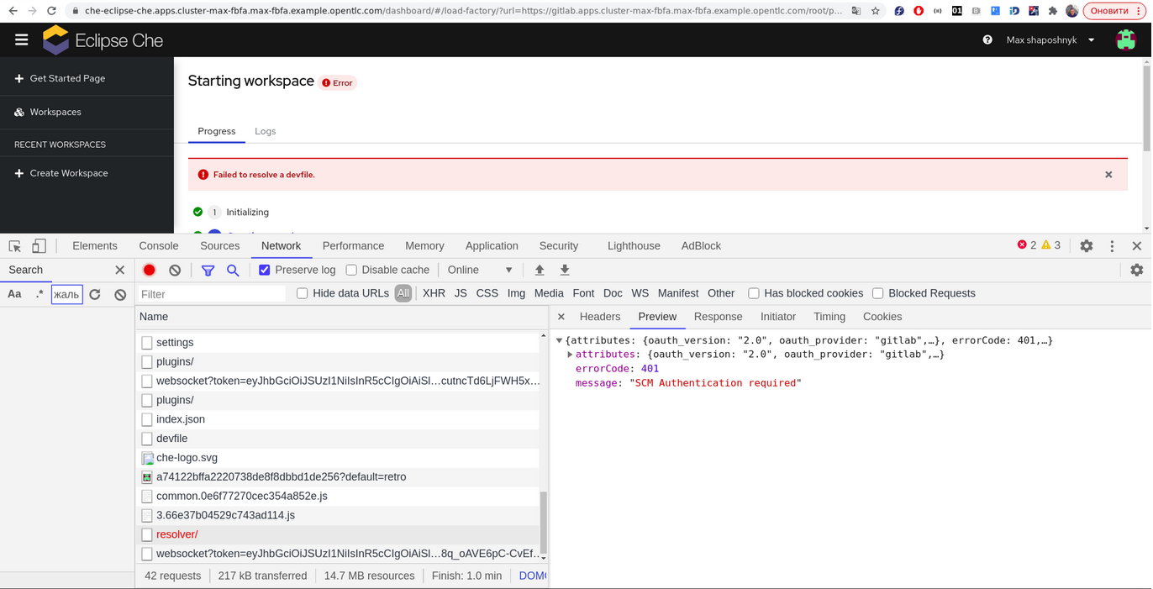Refresh the search results
The height and width of the screenshot is (589, 1153).
coord(95,294)
